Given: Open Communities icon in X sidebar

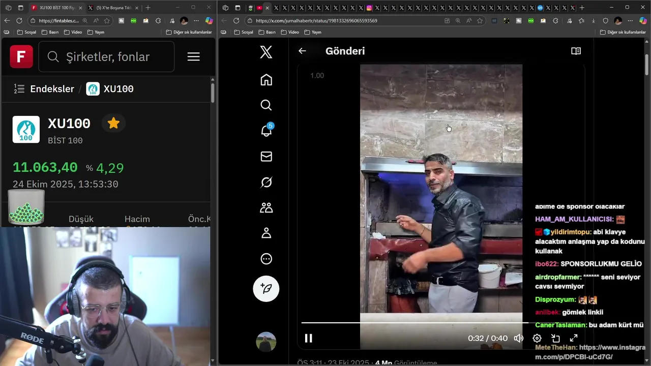Looking at the screenshot, I should click(266, 207).
